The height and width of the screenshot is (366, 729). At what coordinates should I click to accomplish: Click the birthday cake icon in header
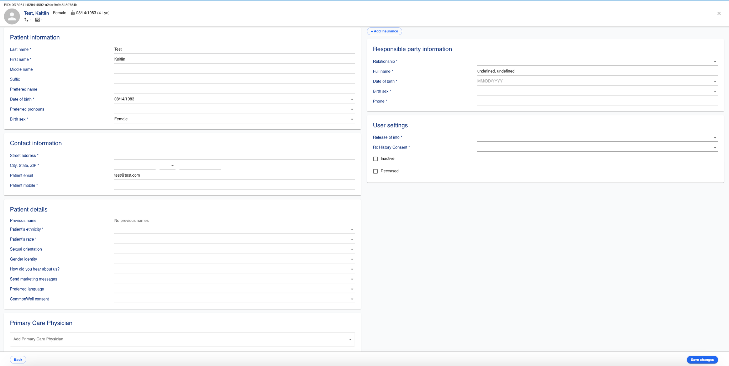tap(73, 13)
